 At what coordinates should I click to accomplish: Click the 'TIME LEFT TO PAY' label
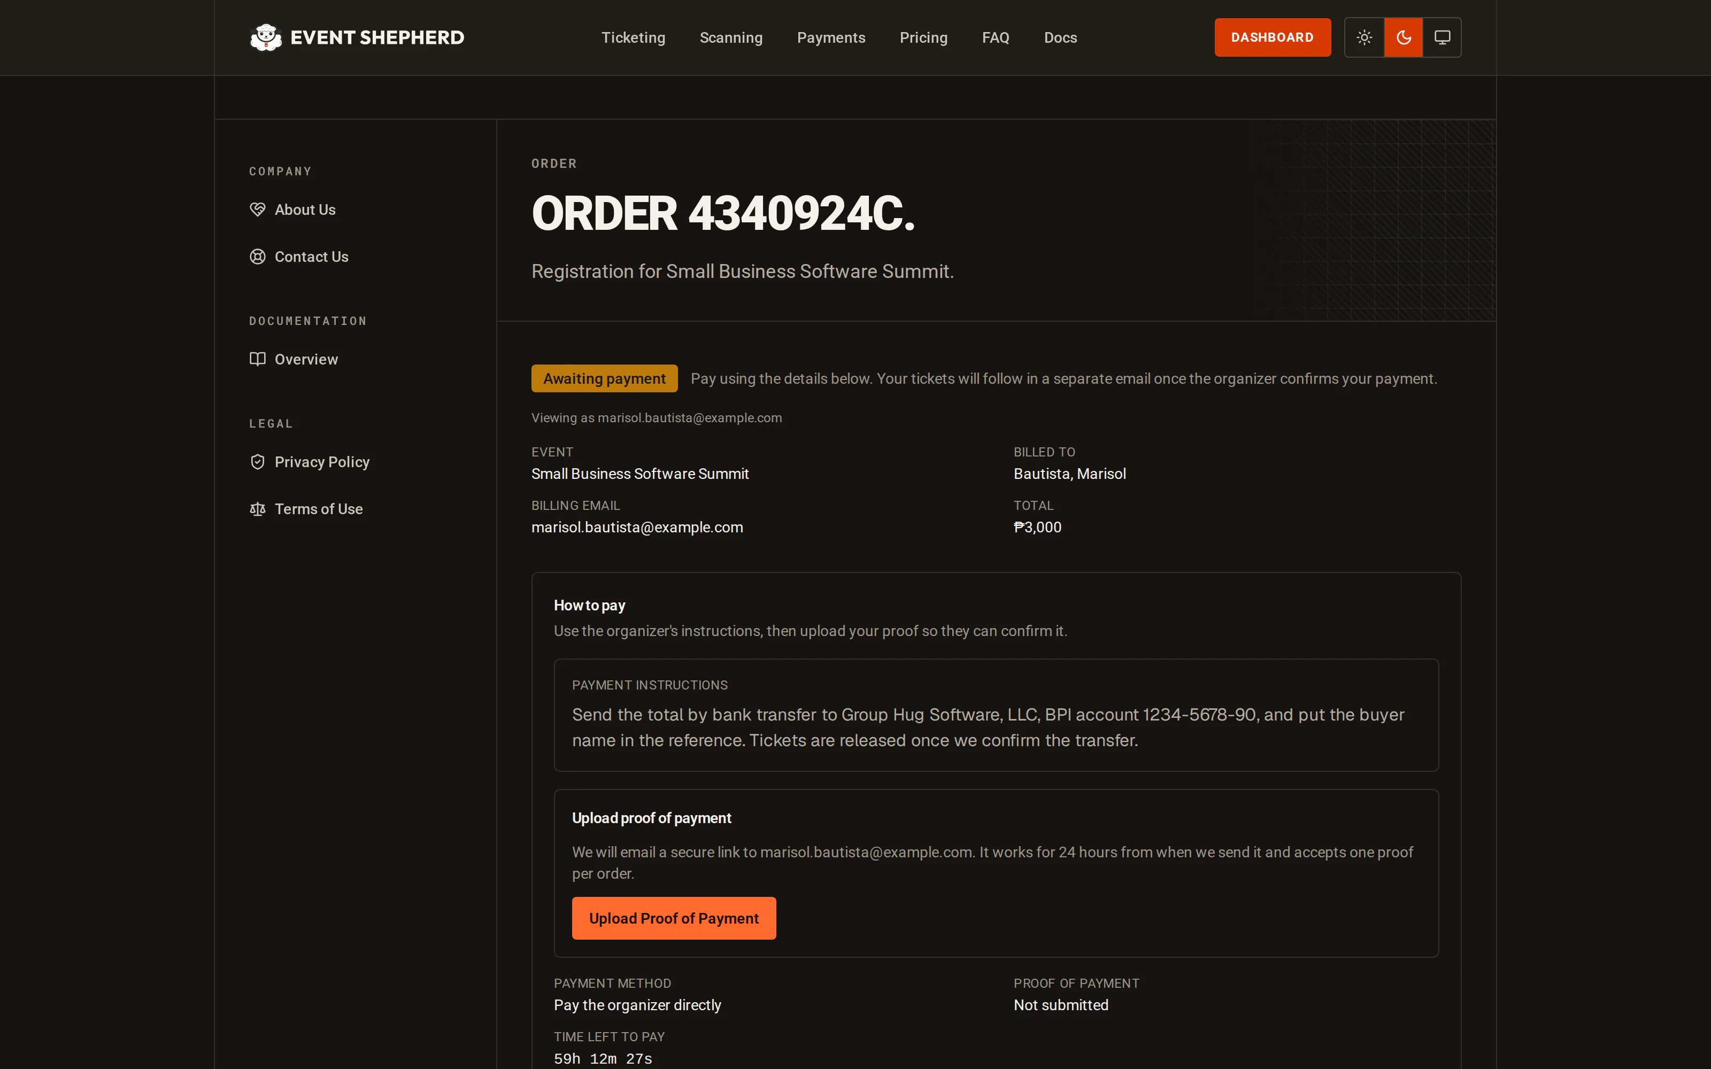609,1037
